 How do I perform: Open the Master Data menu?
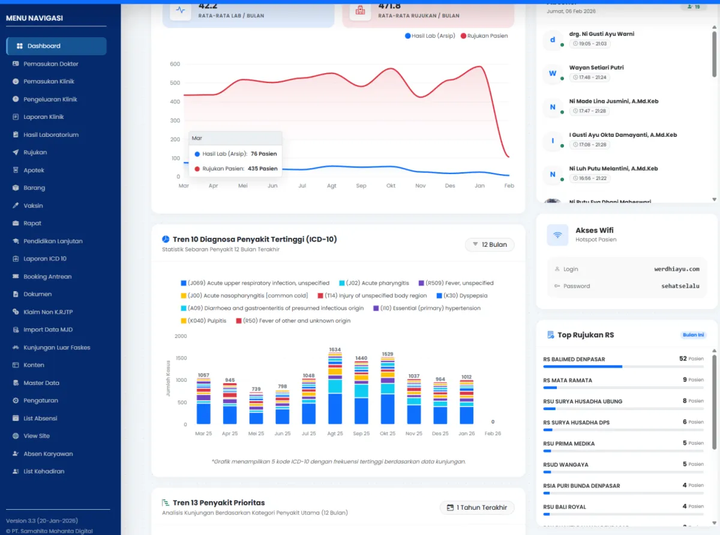(x=41, y=383)
